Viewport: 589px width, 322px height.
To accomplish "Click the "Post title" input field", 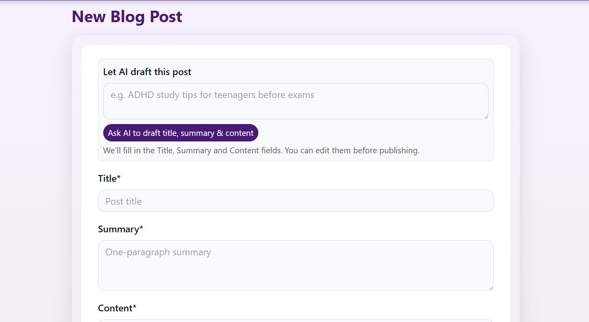I will click(x=295, y=201).
